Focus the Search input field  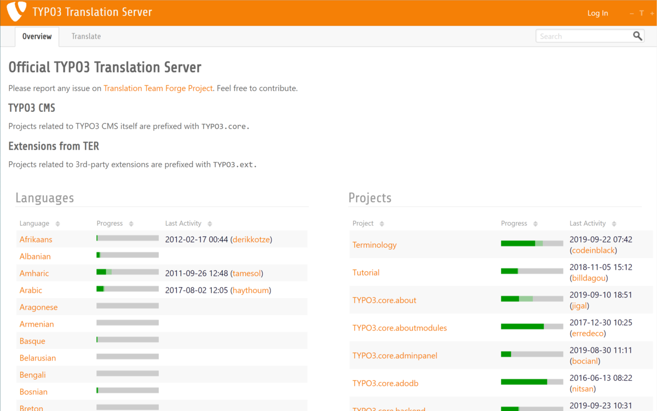tap(584, 36)
